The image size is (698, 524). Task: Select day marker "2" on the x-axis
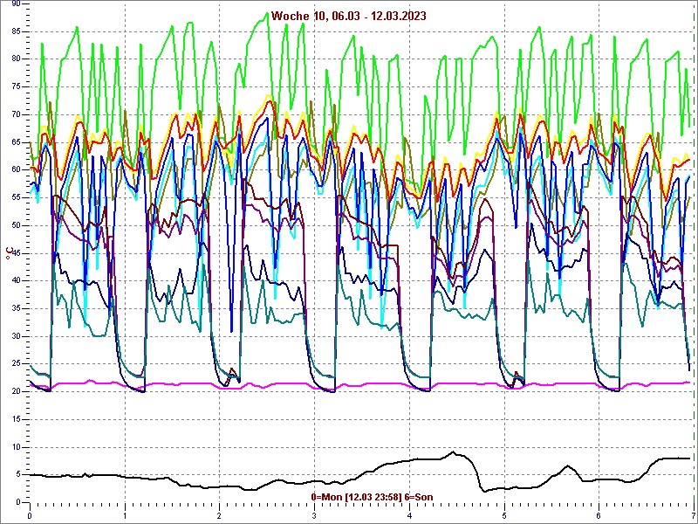coord(219,515)
